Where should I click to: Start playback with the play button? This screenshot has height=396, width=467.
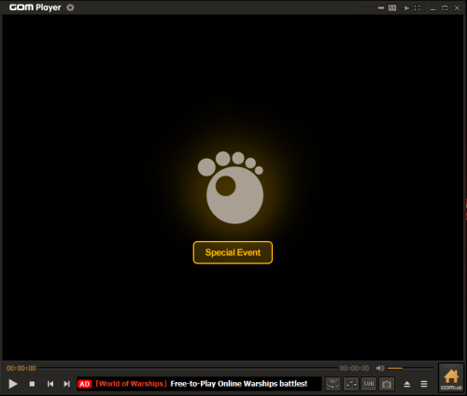point(13,384)
